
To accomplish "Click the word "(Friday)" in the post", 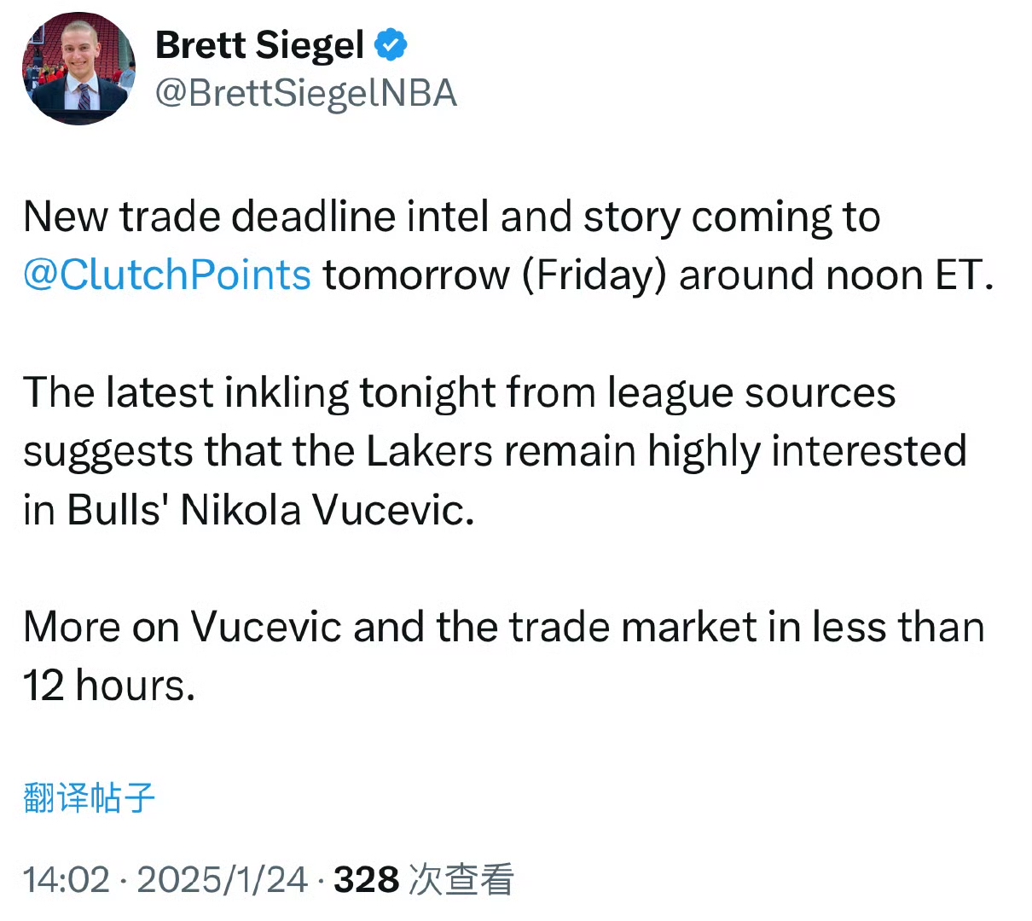I will click(x=594, y=275).
